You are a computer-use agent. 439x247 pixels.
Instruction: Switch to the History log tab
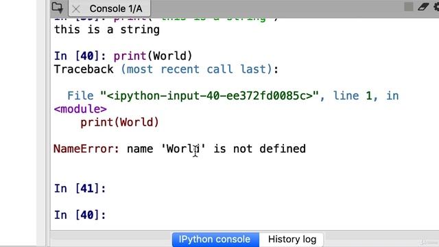(292, 239)
